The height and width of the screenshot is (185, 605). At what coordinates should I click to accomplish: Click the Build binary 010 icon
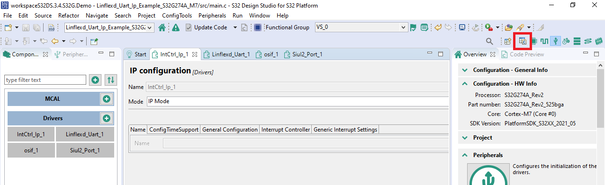pyautogui.click(x=51, y=27)
